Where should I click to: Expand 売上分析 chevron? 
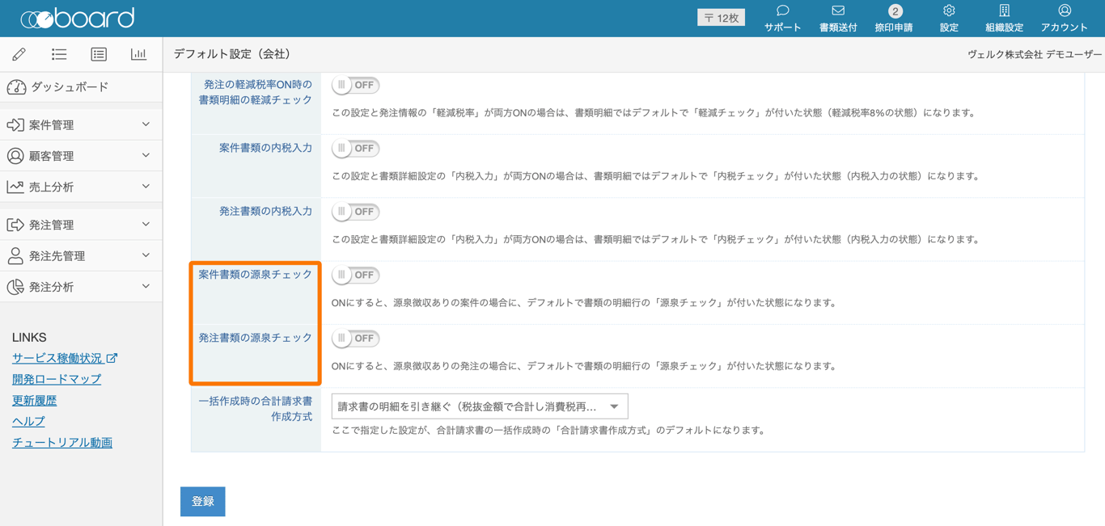click(x=146, y=186)
